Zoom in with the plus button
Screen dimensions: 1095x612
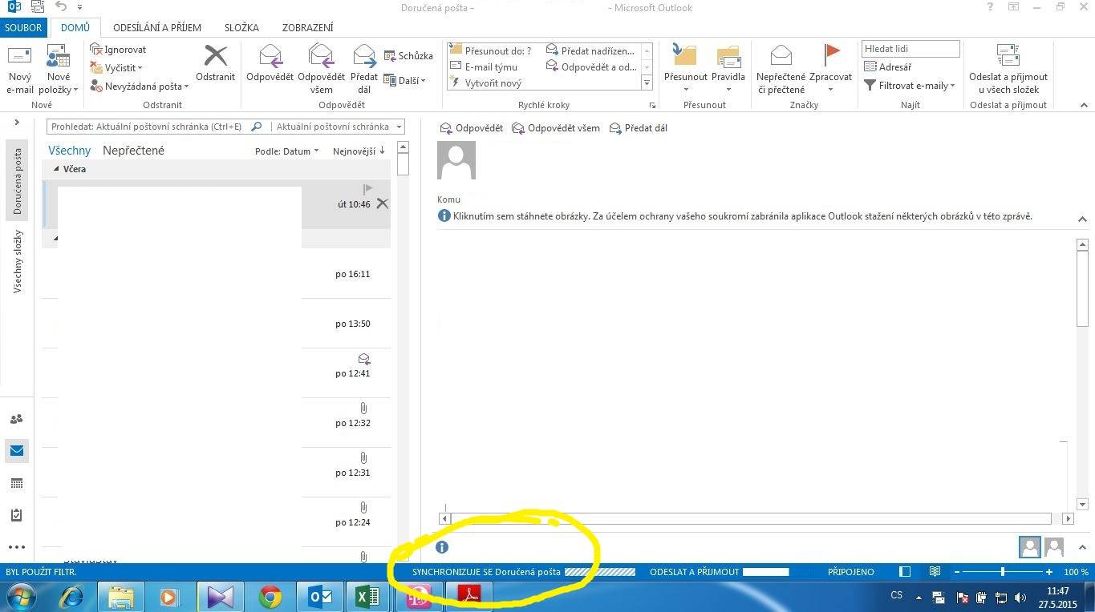1049,572
